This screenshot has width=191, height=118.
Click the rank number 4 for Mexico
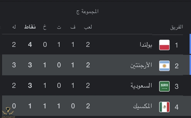tap(176, 107)
